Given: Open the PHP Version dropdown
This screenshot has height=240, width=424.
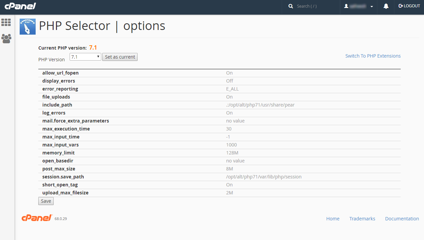Looking at the screenshot, I should [85, 57].
